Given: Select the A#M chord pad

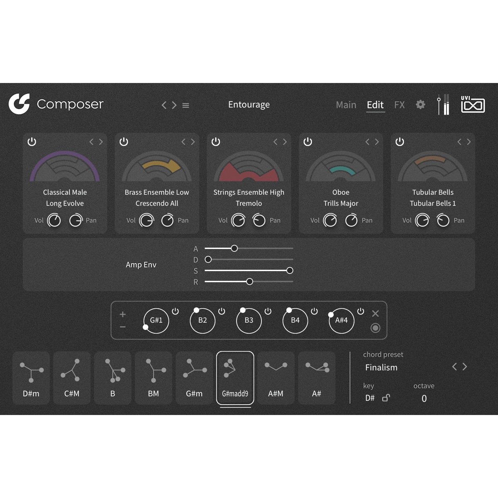Looking at the screenshot, I should [x=276, y=378].
